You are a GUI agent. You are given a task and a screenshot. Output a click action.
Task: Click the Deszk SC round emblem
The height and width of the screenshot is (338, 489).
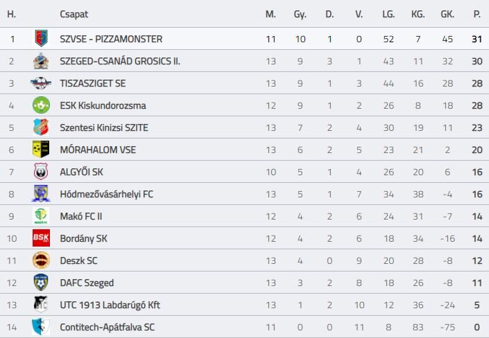tap(41, 260)
